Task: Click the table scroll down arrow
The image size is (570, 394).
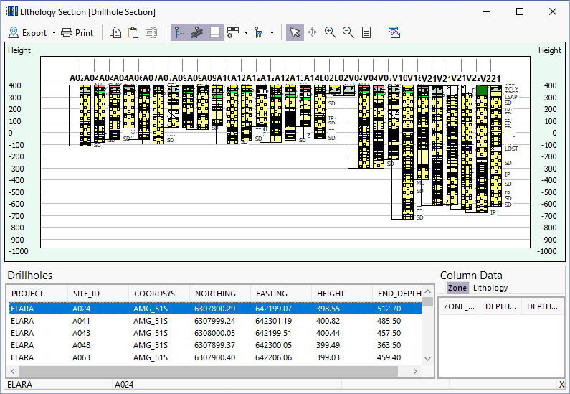Action: click(428, 359)
